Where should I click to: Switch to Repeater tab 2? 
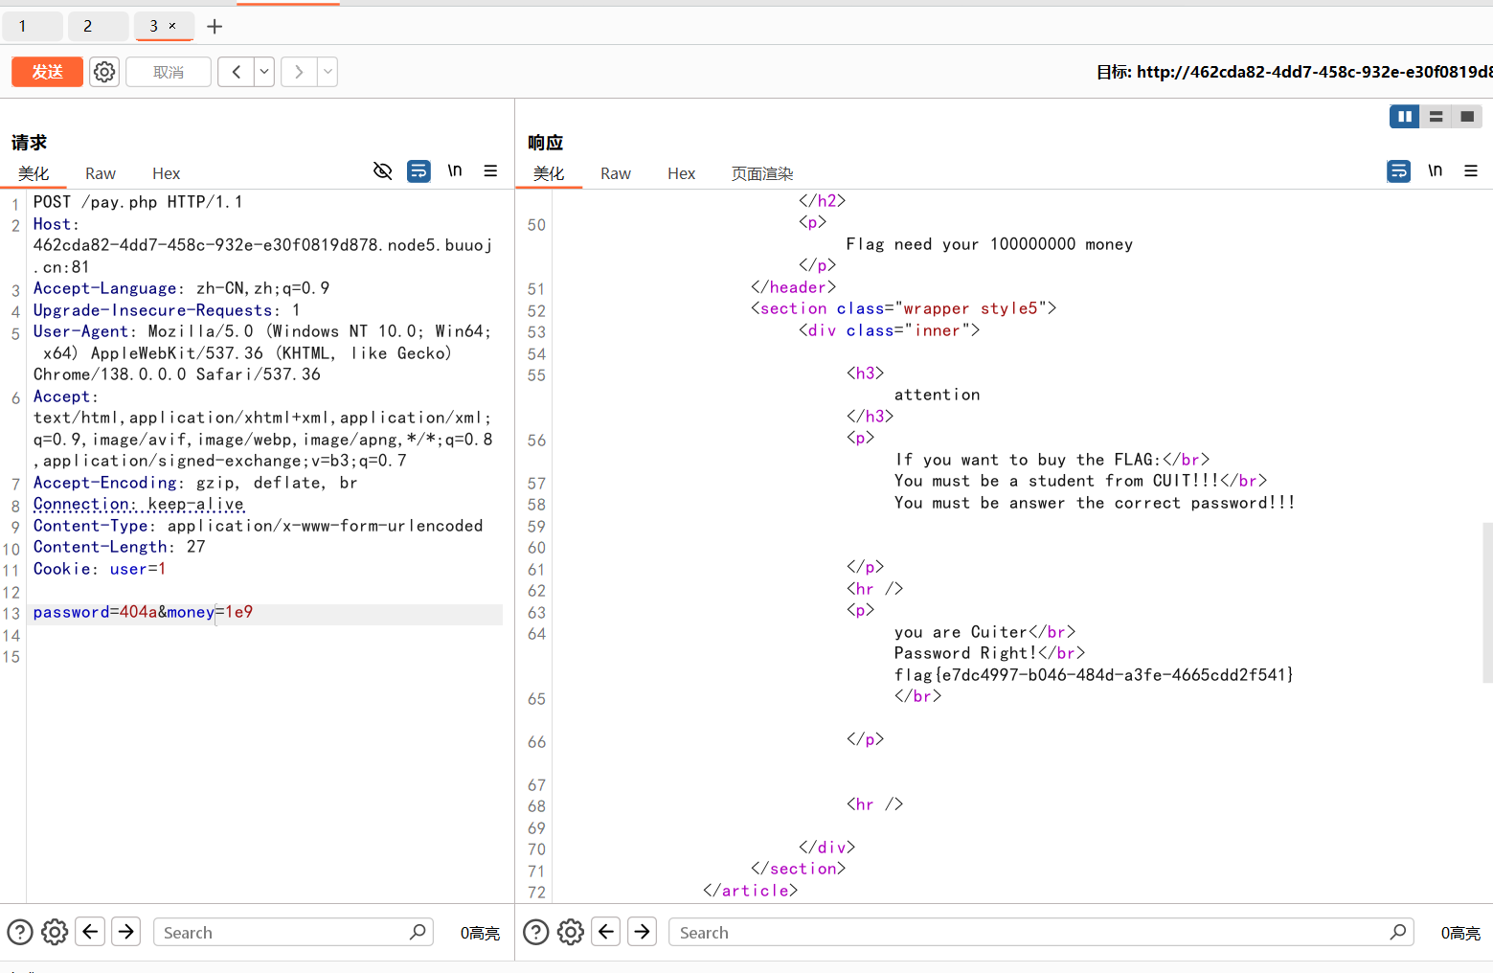click(88, 27)
